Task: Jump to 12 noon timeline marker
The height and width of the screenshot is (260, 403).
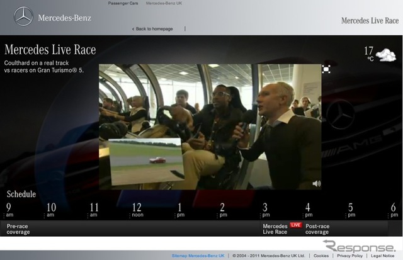Action: (137, 210)
